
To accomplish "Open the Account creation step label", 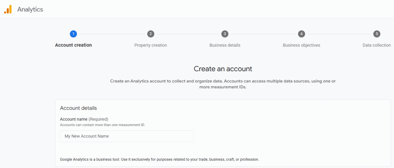I will click(73, 45).
